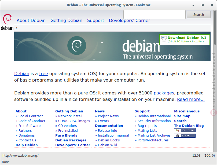This screenshot has width=217, height=165.
Task: Open the Support heading link in footer
Action: [142, 111]
